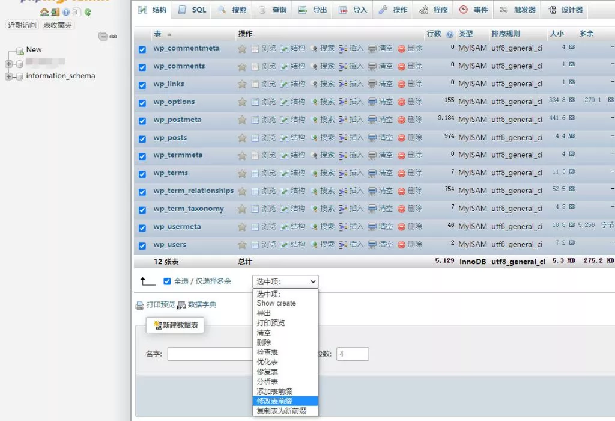Viewport: 615px width, 421px height.
Task: Click the log out door icon
Action: click(x=55, y=12)
